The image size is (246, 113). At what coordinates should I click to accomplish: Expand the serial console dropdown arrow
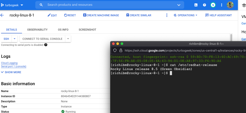[x=68, y=39]
